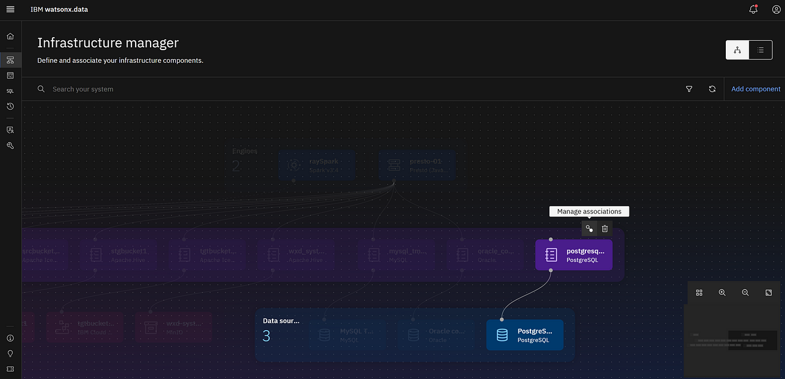Viewport: 785px width, 379px height.
Task: Open the notifications bell
Action: point(753,10)
